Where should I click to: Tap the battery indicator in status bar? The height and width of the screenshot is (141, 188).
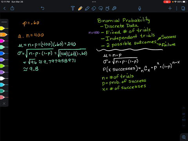184,2
